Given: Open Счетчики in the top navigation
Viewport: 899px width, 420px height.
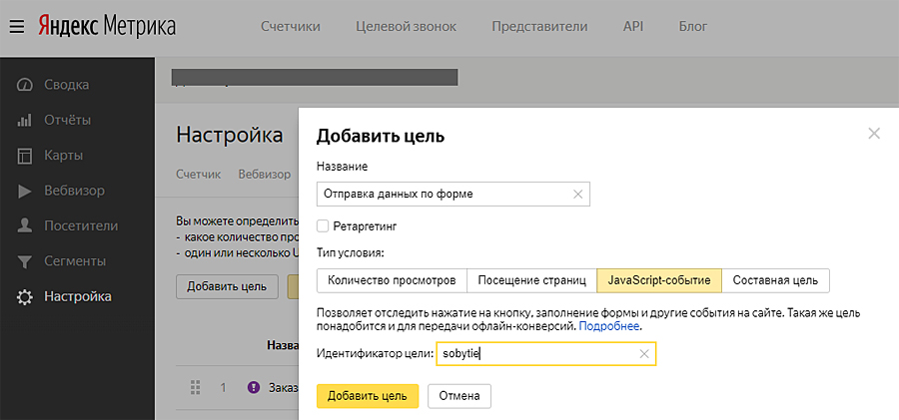Looking at the screenshot, I should coord(291,26).
